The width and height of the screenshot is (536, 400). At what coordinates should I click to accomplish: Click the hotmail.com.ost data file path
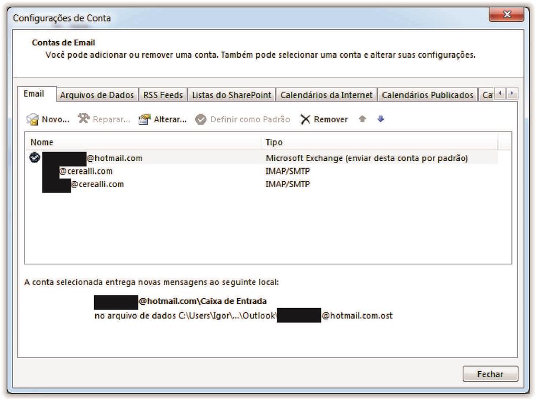click(243, 315)
